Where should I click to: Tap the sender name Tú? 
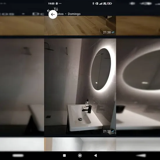[x=56, y=9]
